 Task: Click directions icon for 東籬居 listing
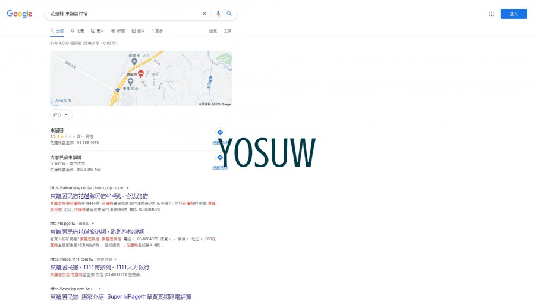tap(220, 133)
